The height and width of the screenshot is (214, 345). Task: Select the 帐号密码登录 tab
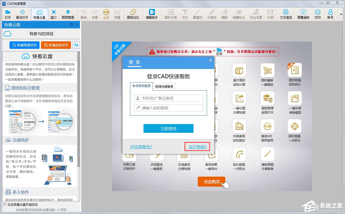click(141, 86)
